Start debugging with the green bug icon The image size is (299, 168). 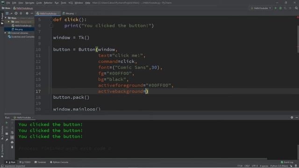click(x=280, y=8)
